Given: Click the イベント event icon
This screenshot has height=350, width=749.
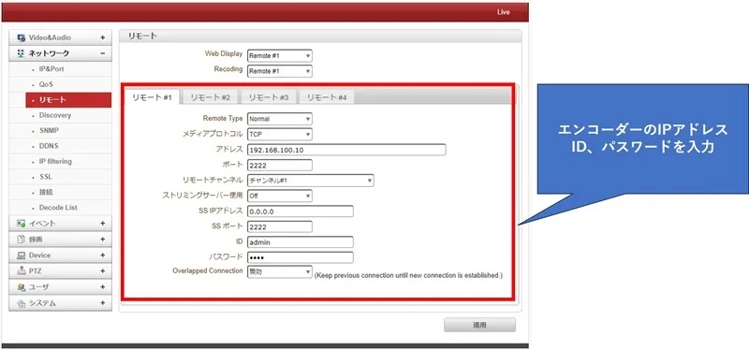Looking at the screenshot, I should (x=21, y=224).
